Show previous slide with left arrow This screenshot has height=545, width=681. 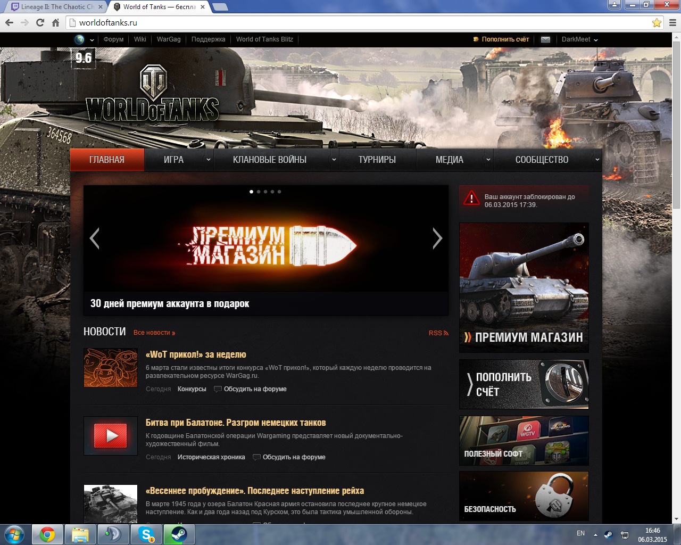(x=95, y=238)
